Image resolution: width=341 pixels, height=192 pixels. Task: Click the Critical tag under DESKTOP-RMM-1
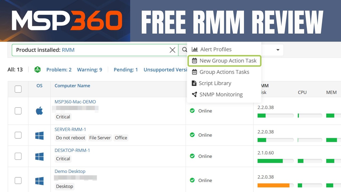[x=63, y=159]
